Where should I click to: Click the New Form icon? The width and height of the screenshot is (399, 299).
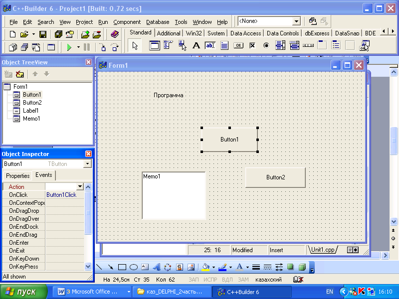click(x=51, y=47)
